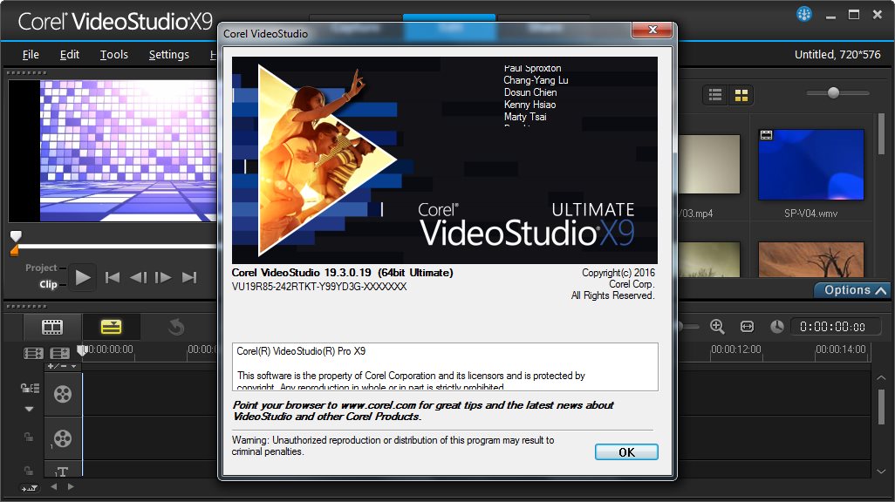895x502 pixels.
Task: Switch preview to Project mode
Action: click(41, 268)
